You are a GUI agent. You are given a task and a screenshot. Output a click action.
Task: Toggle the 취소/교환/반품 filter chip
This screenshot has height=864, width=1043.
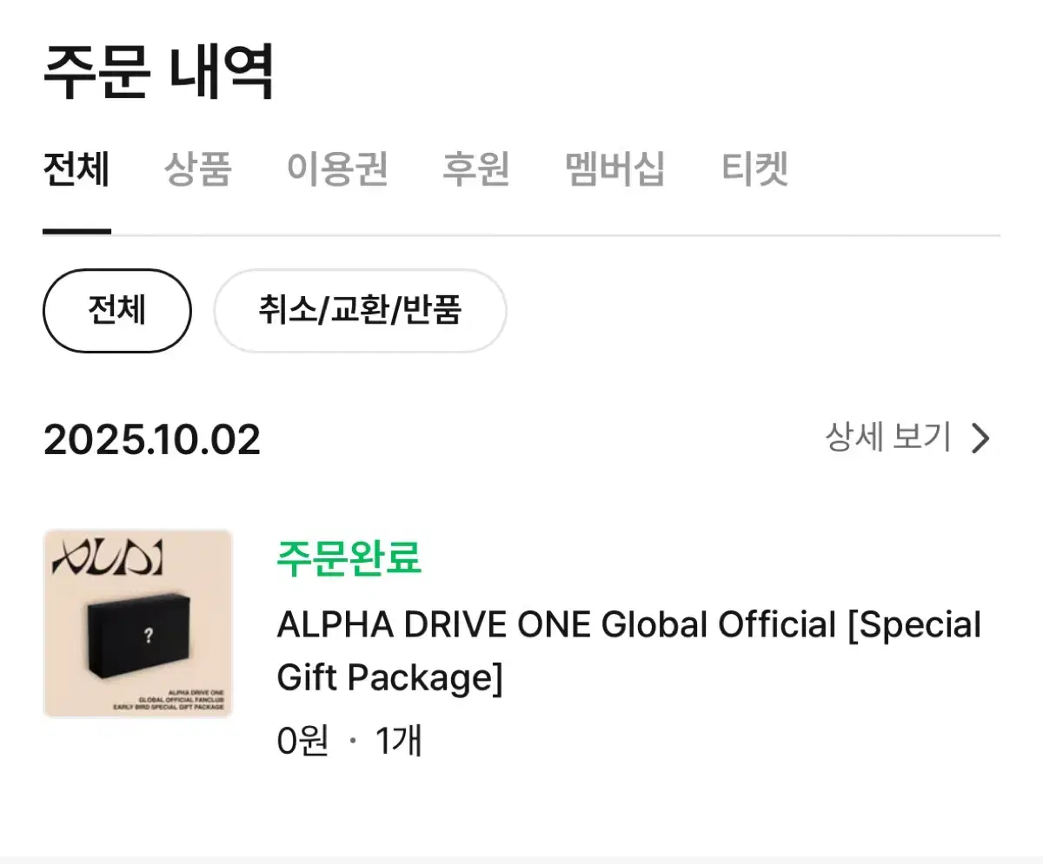(x=360, y=310)
